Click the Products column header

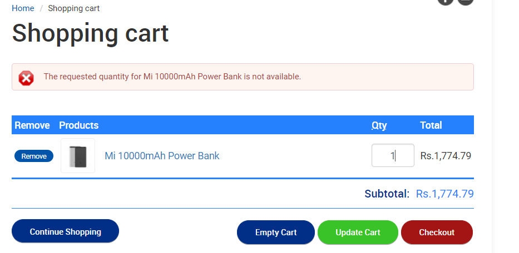(x=79, y=125)
